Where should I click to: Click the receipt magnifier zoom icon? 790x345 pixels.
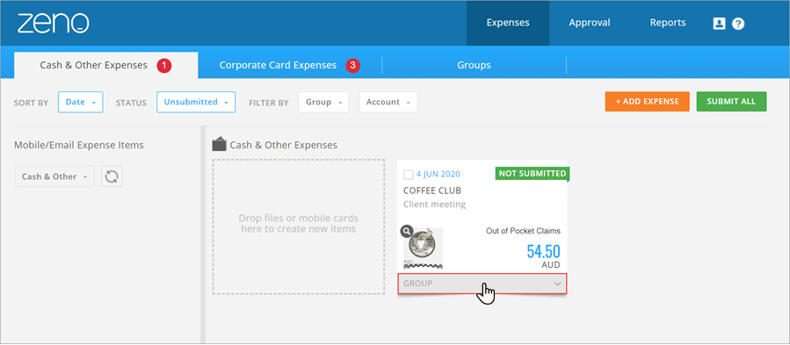[x=406, y=231]
